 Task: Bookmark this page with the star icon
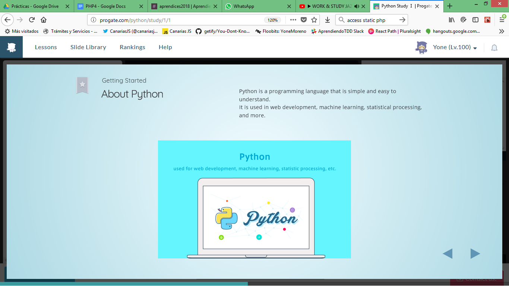[314, 20]
